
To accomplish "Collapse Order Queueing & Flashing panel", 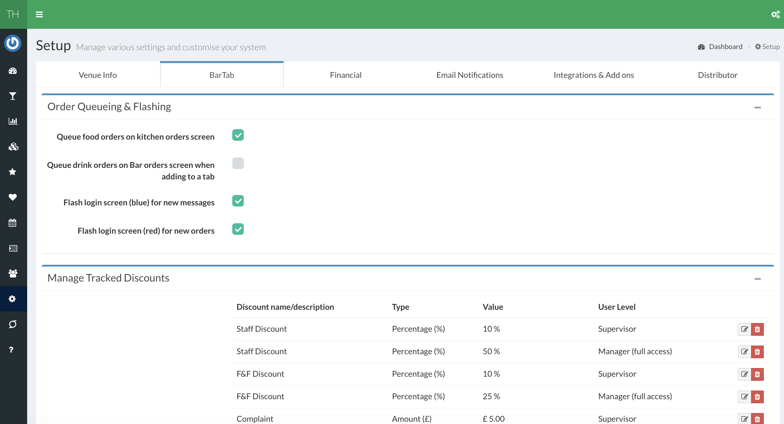I will point(757,107).
